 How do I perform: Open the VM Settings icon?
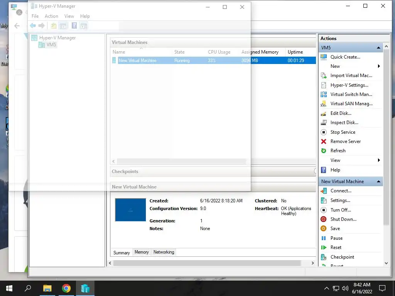(x=324, y=200)
